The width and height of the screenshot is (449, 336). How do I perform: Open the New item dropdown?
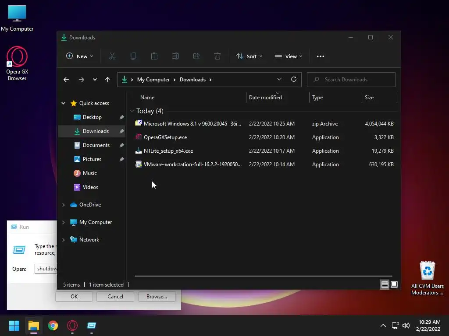click(80, 56)
